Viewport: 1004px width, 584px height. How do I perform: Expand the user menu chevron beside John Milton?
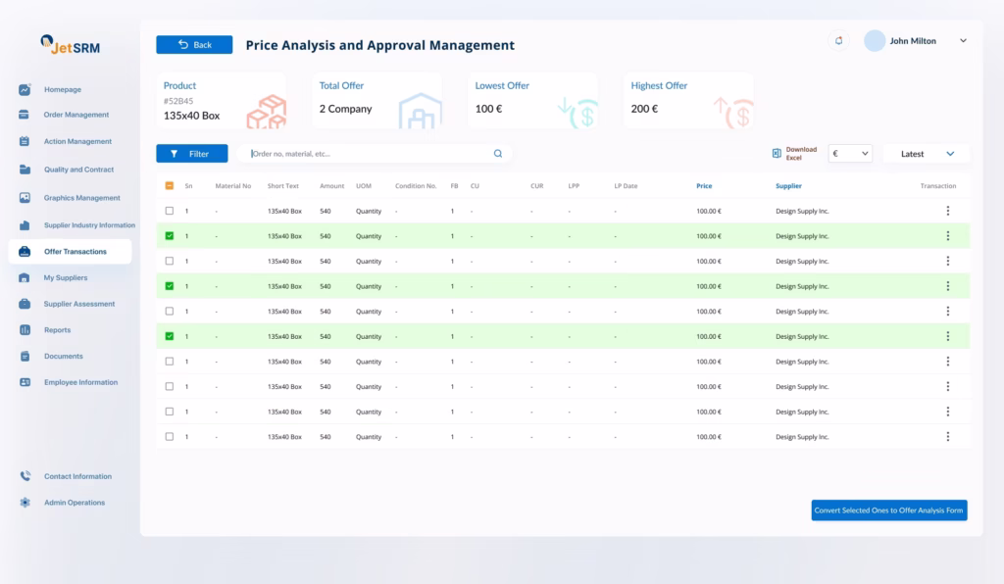(x=963, y=41)
